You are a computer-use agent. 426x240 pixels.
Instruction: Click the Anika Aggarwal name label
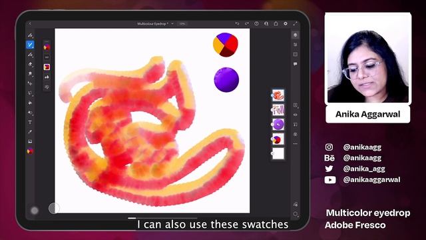(368, 114)
